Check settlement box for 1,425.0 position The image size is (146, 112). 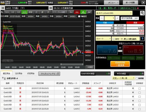[140, 105]
